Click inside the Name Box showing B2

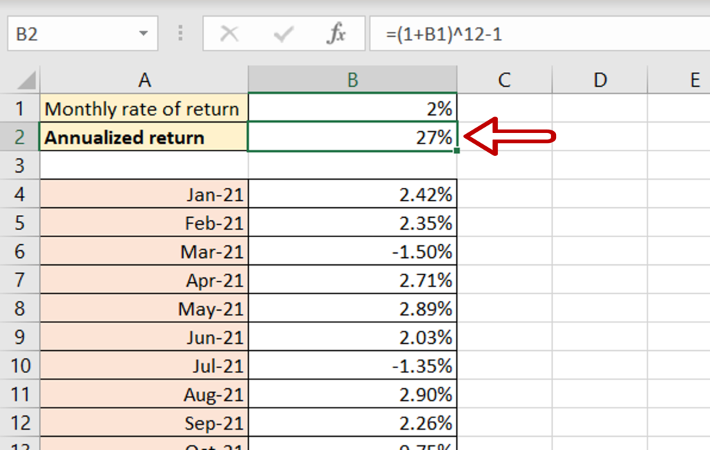(69, 33)
